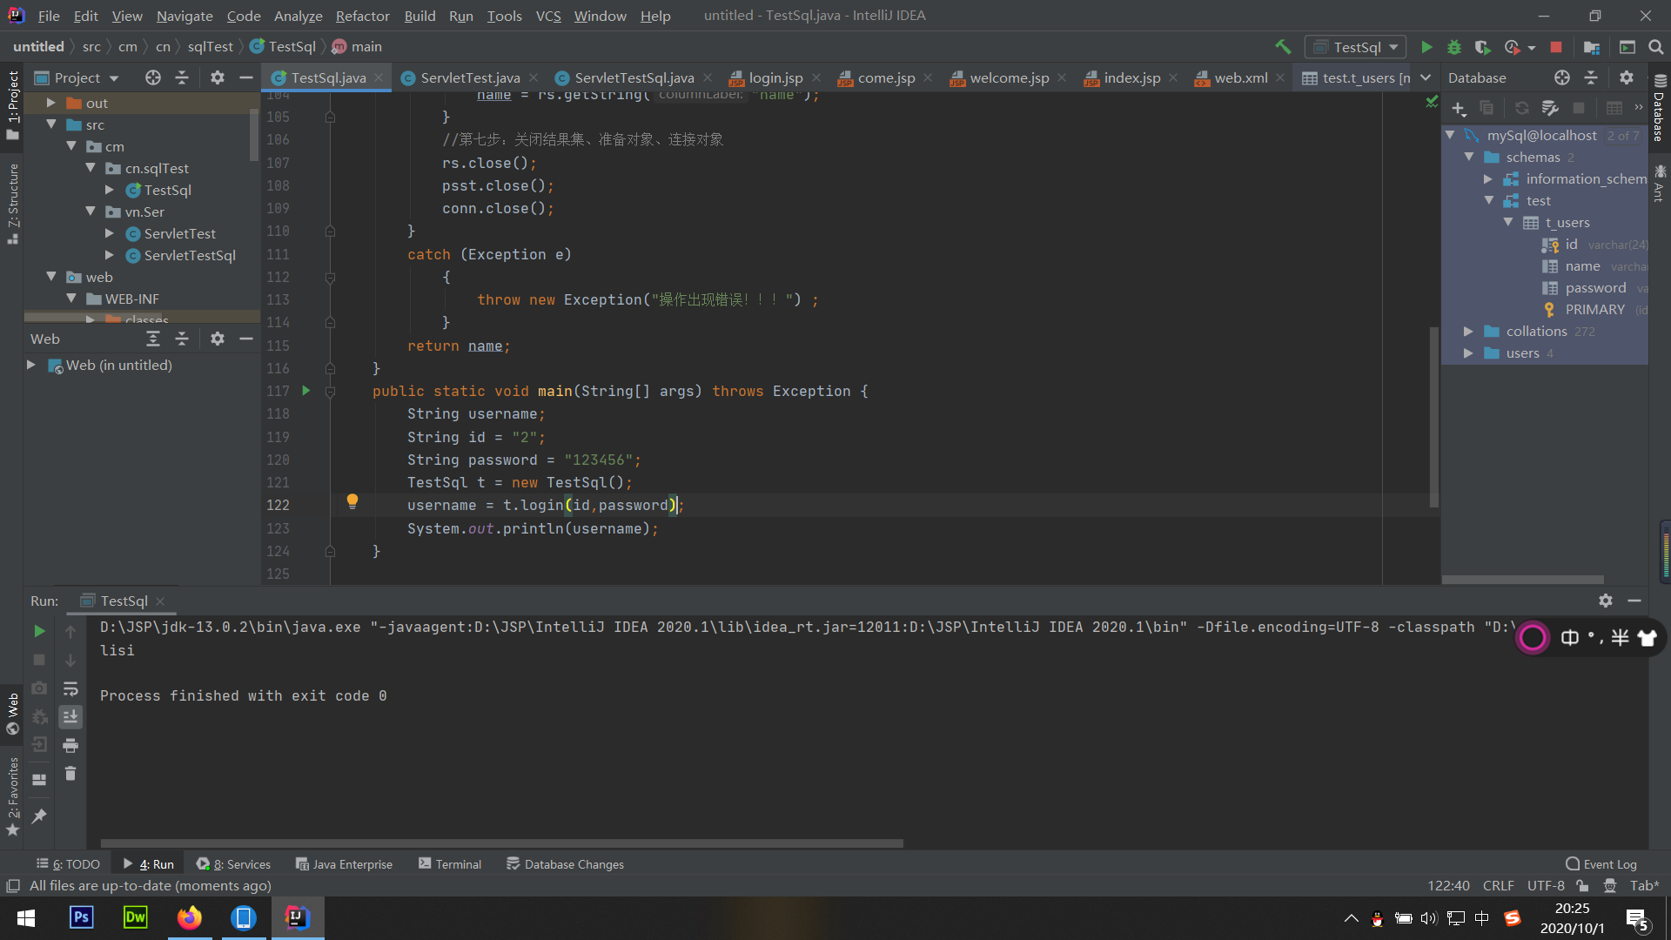Print the Run console output

click(x=70, y=745)
